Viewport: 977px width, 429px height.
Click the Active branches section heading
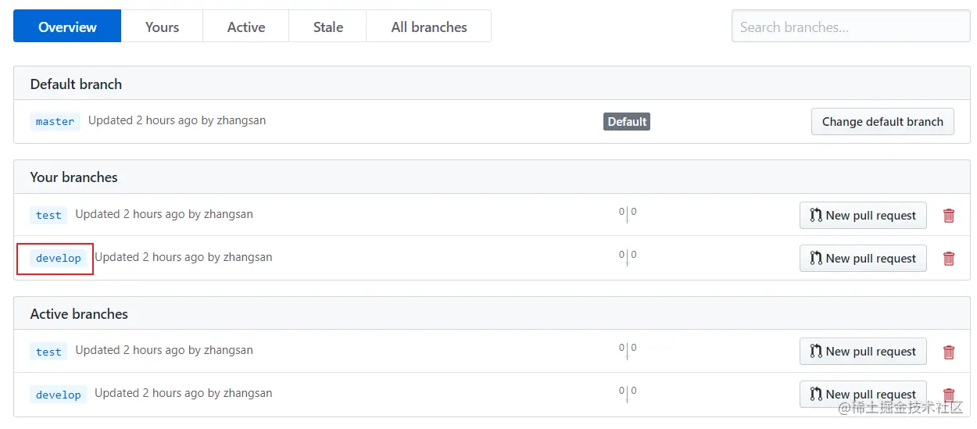79,314
